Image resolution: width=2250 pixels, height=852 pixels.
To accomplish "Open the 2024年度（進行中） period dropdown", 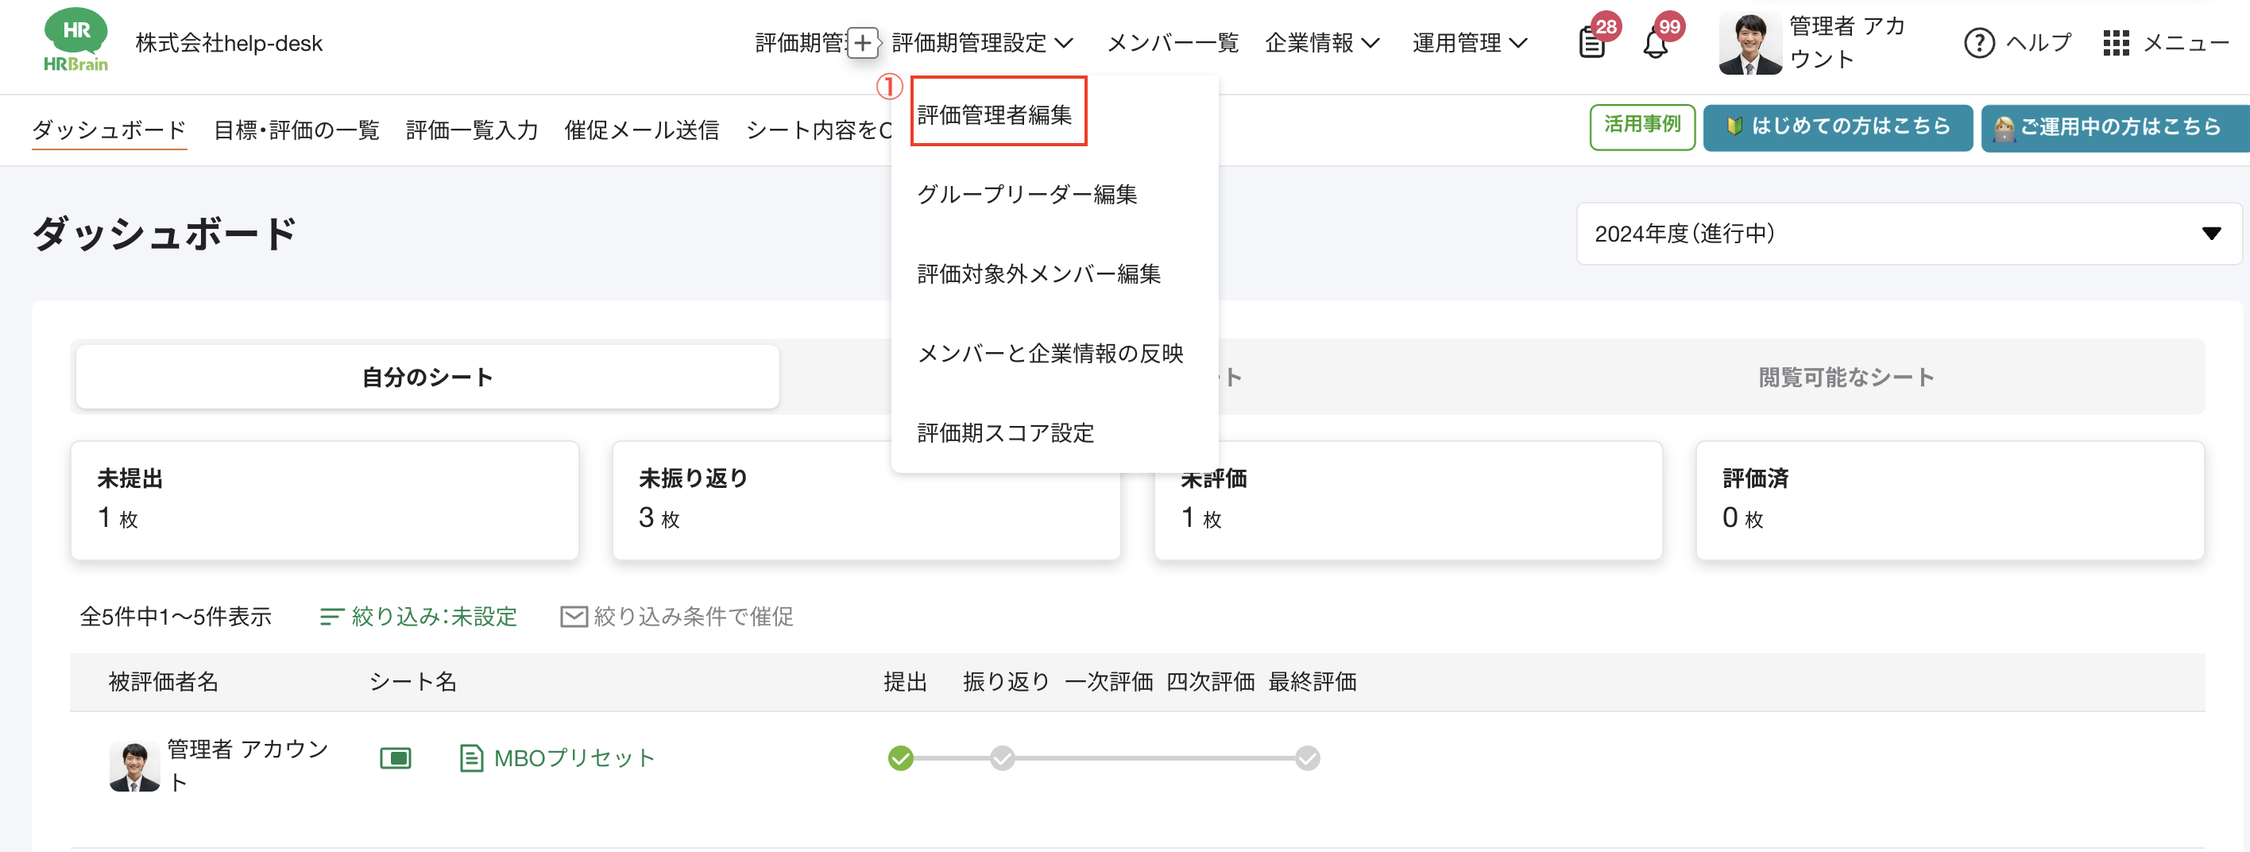I will click(x=1908, y=234).
